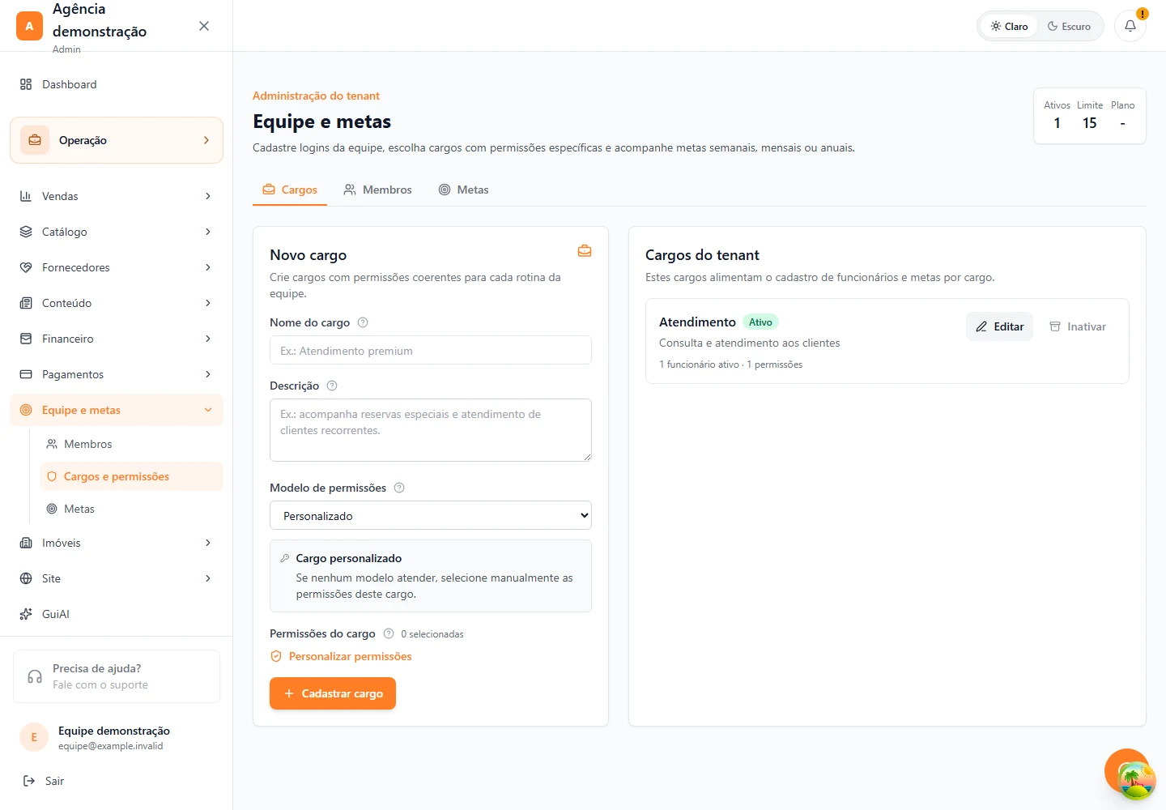The image size is (1166, 810).
Task: Select the Cargos tab
Action: pos(290,190)
